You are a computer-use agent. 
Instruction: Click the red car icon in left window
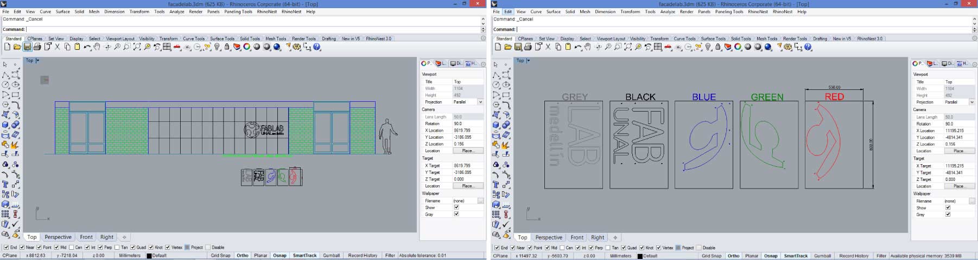pos(177,47)
